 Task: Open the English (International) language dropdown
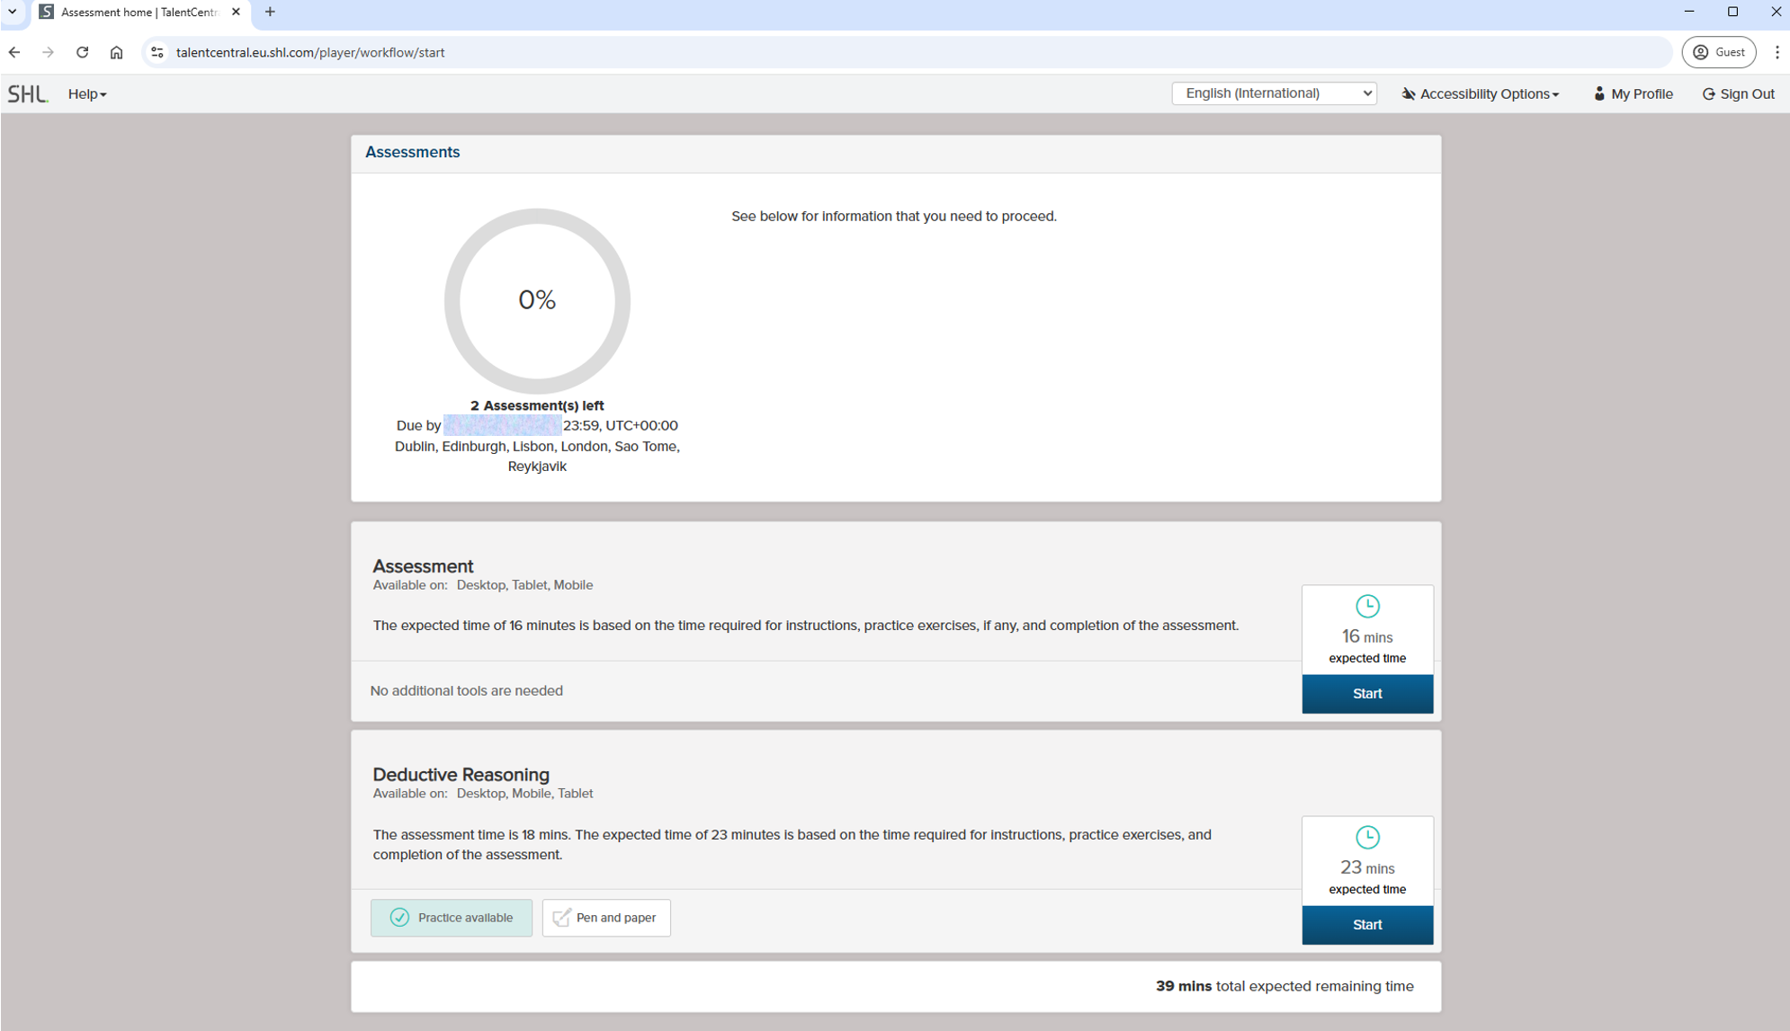(1274, 93)
